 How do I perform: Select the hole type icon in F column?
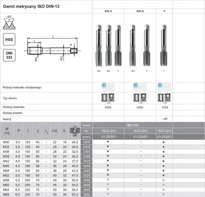pos(164,98)
